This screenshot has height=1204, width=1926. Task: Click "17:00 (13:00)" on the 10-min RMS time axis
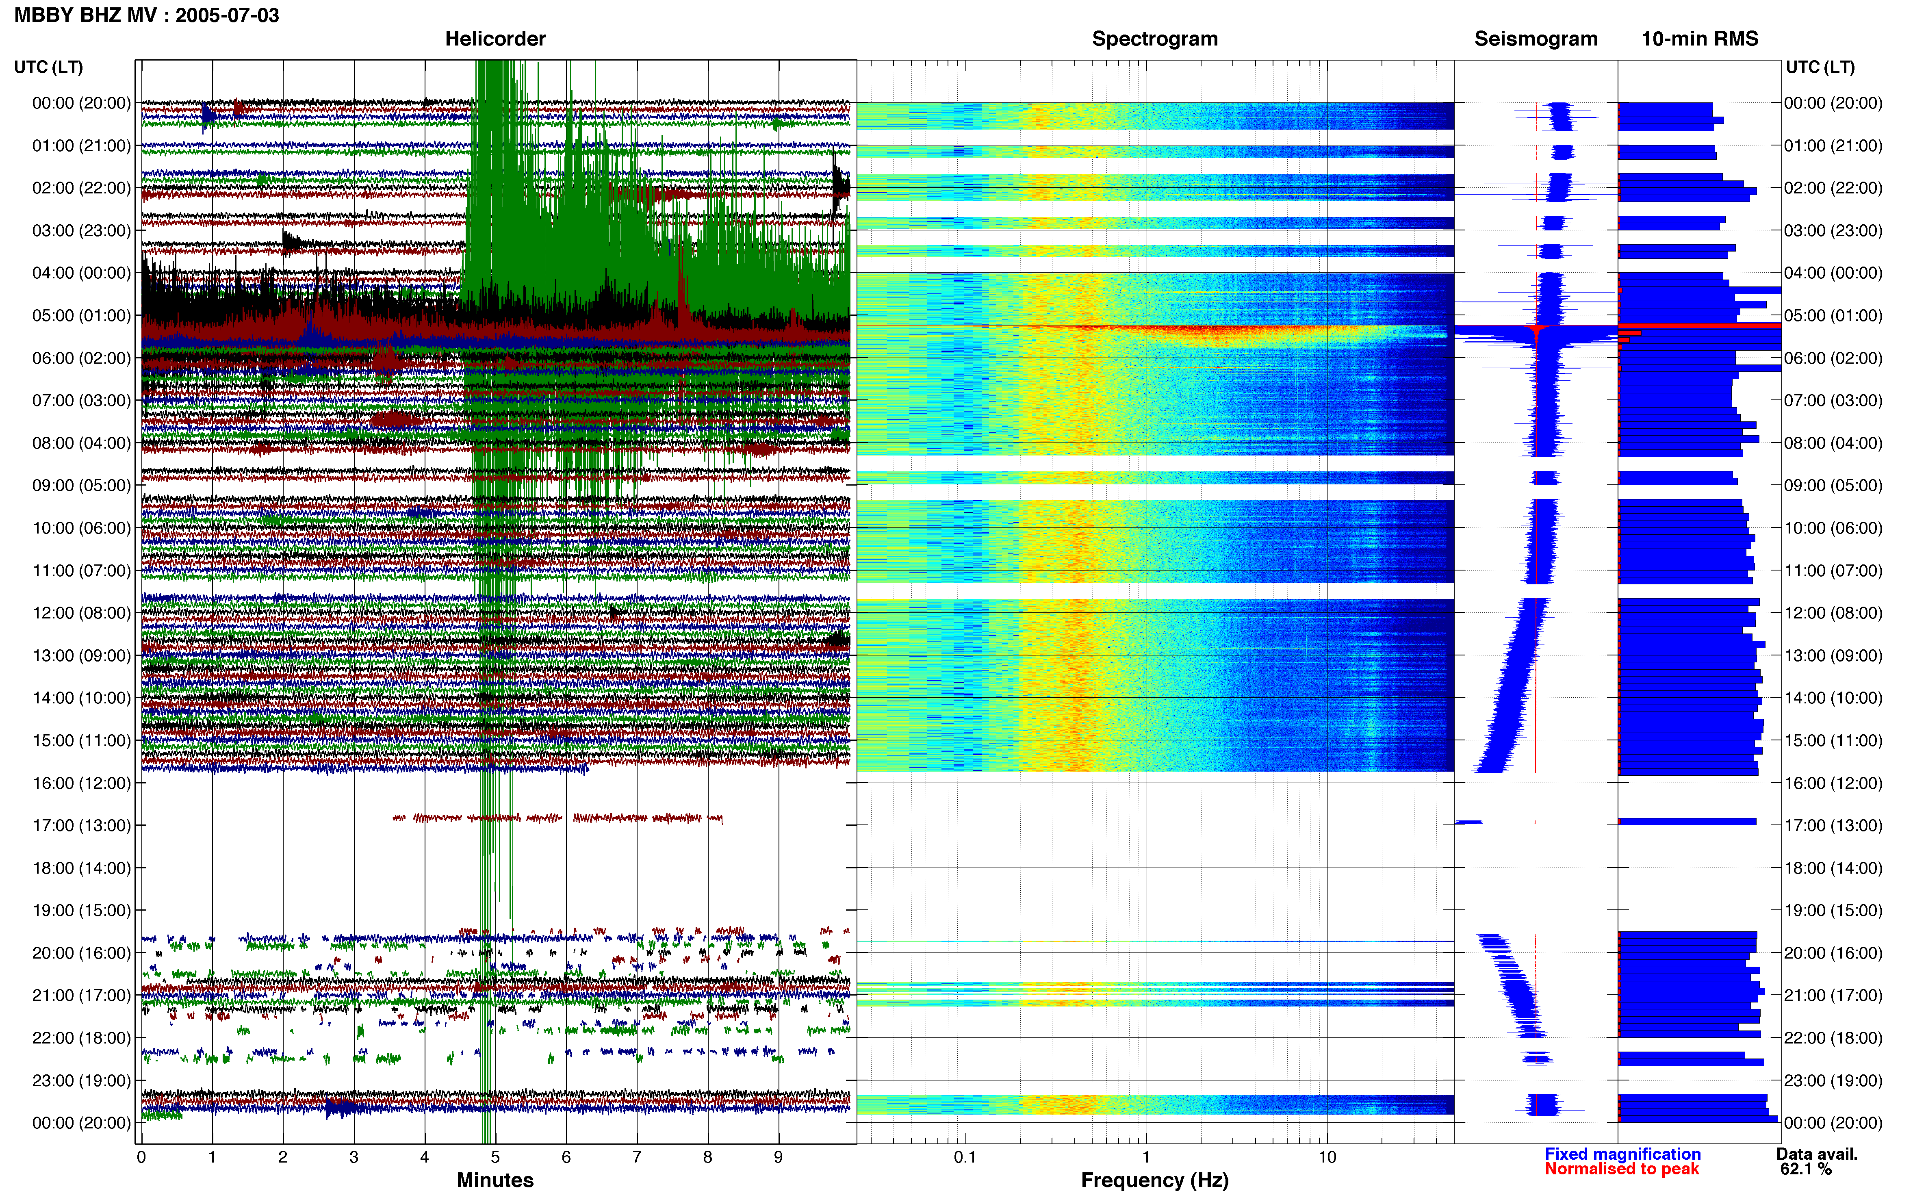[x=1833, y=825]
